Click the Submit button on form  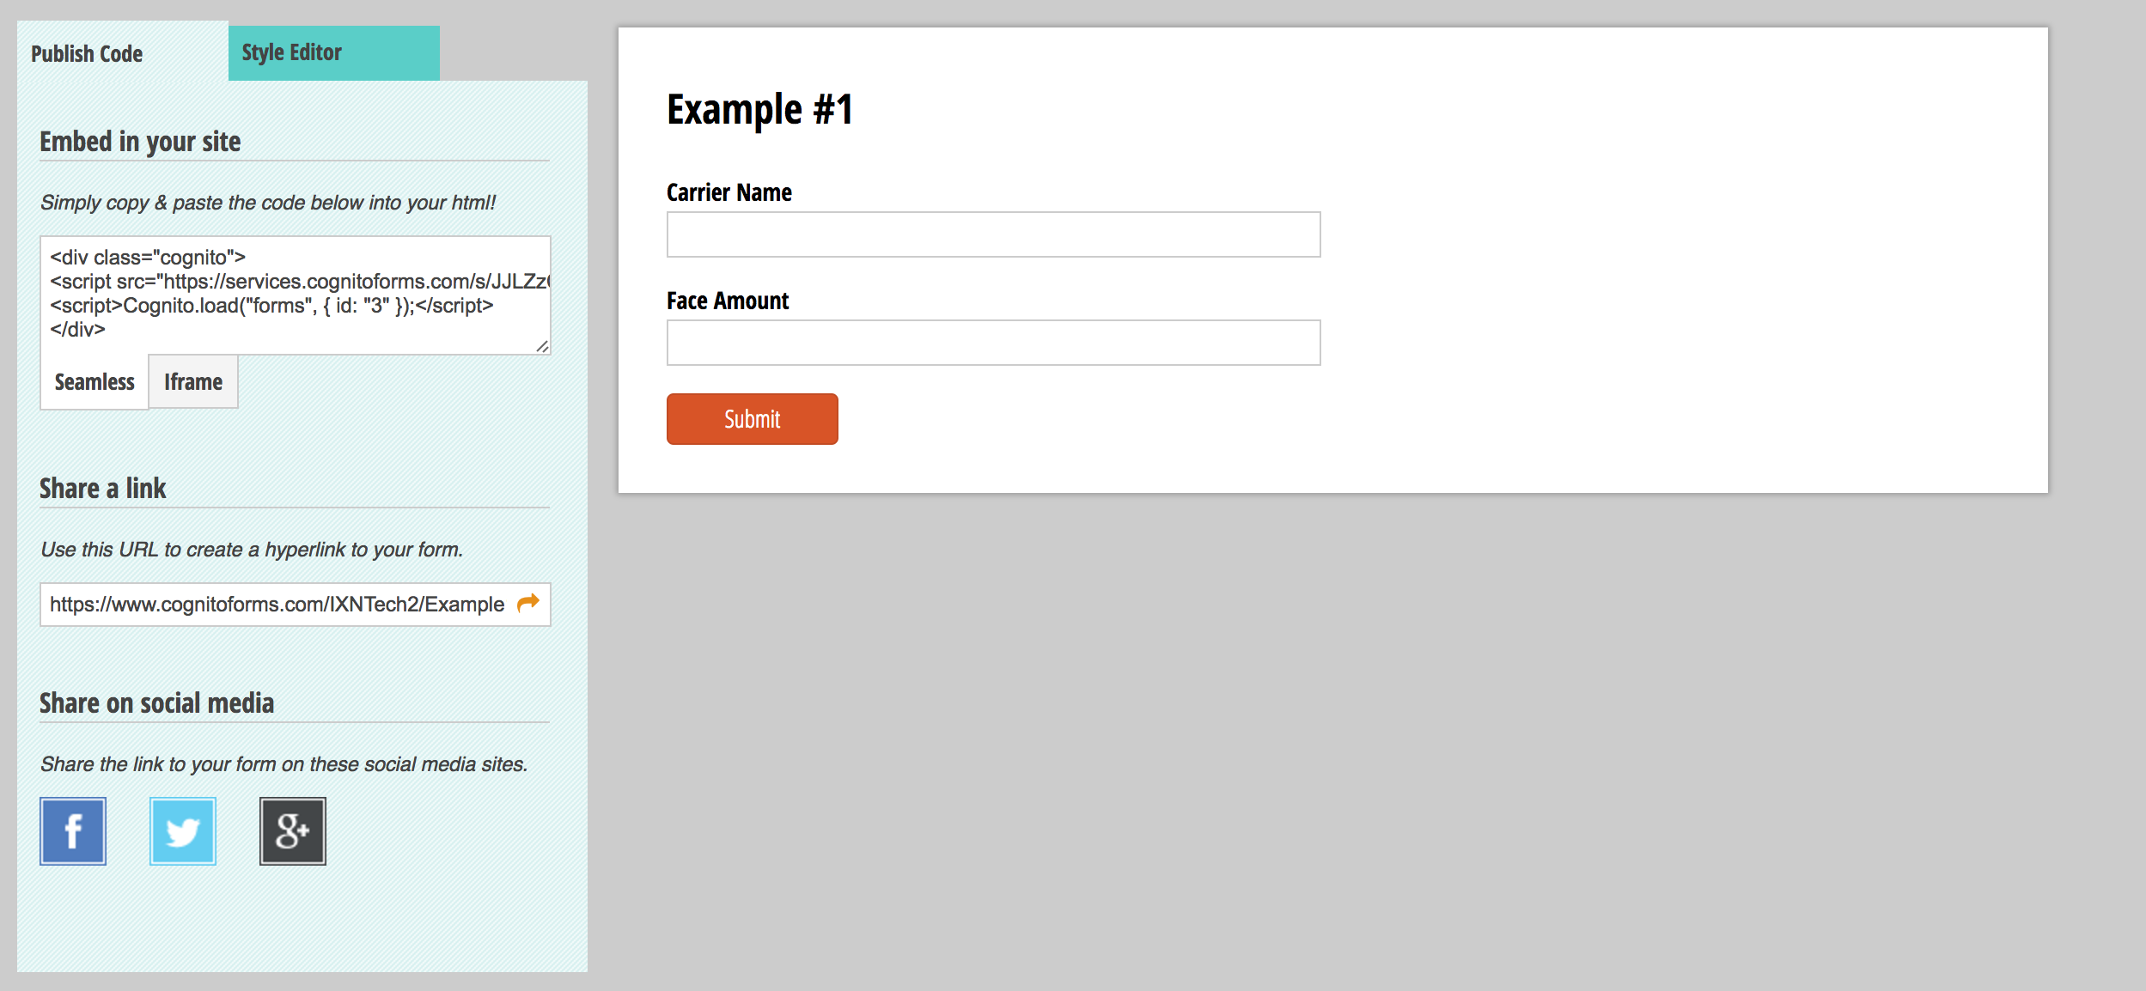click(x=752, y=419)
